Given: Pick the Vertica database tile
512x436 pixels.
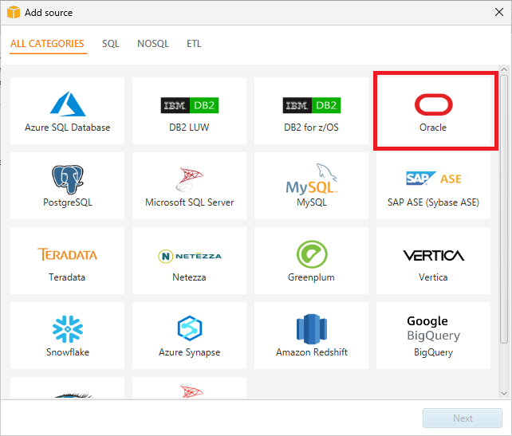Looking at the screenshot, I should [434, 260].
